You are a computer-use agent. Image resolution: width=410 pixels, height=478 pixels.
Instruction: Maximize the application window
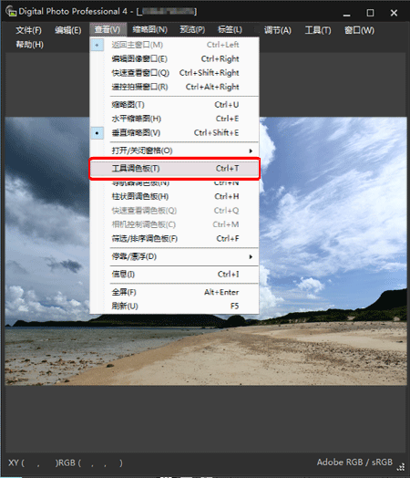(370, 13)
